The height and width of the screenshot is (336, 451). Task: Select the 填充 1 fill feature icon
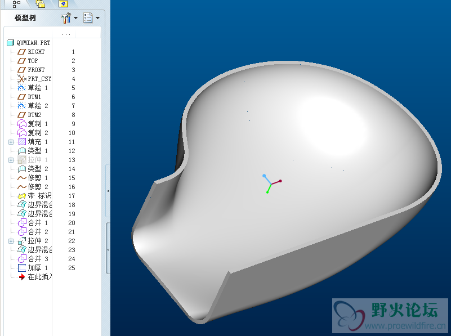22,142
